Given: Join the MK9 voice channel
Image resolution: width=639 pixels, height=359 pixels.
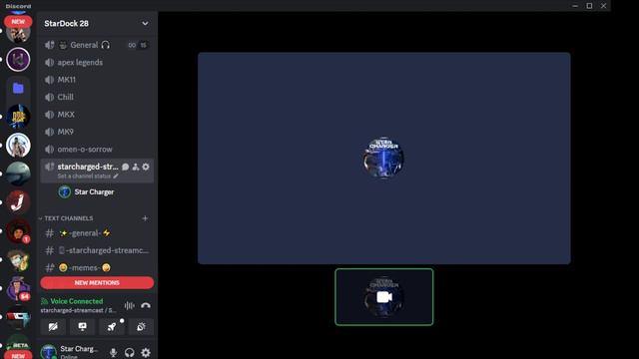Looking at the screenshot, I should [65, 132].
